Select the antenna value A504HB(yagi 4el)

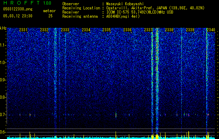point(123,16)
